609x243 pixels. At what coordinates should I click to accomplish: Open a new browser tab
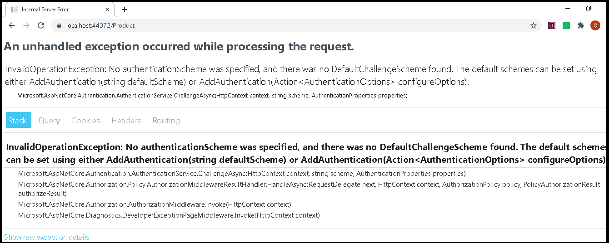125,10
